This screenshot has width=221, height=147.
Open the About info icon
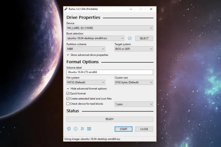76,129
